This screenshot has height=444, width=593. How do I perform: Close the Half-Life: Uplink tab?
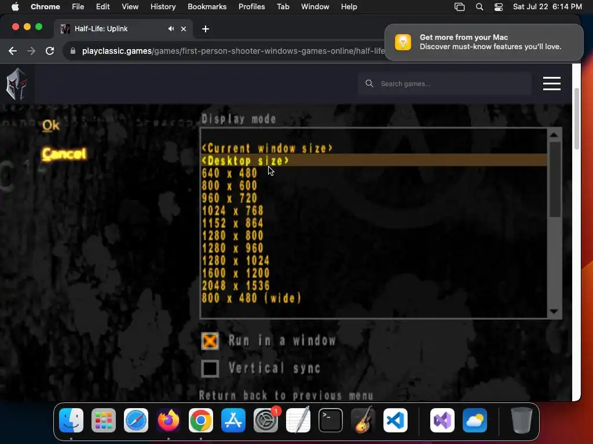point(184,29)
